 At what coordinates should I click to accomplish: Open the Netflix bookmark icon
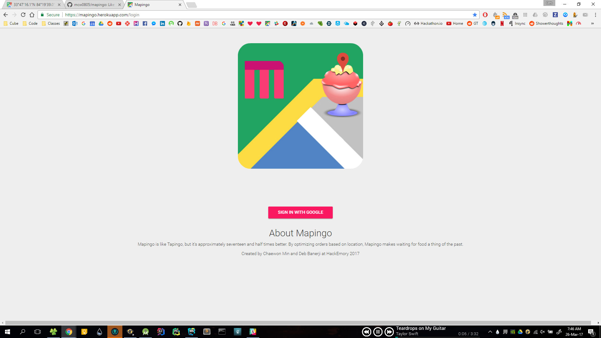click(502, 23)
